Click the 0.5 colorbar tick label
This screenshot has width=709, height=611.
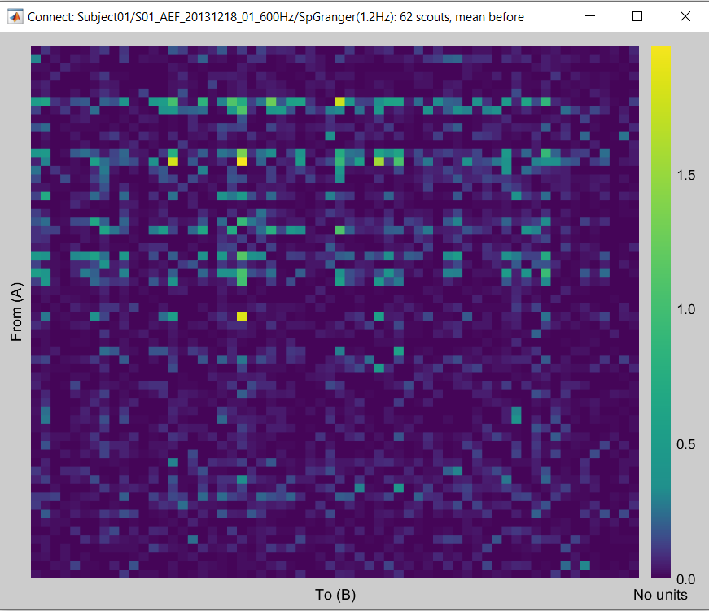(685, 445)
